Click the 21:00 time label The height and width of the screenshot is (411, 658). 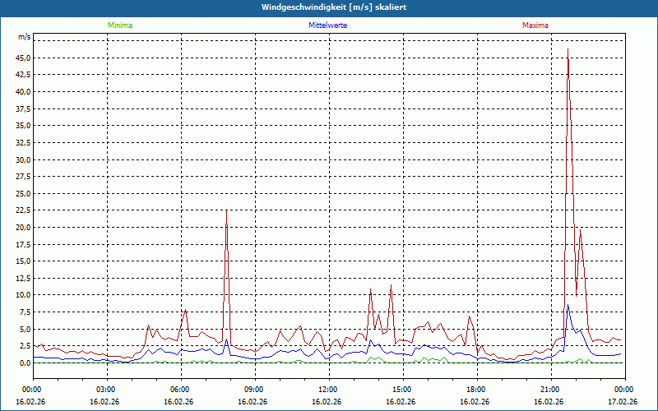click(549, 390)
